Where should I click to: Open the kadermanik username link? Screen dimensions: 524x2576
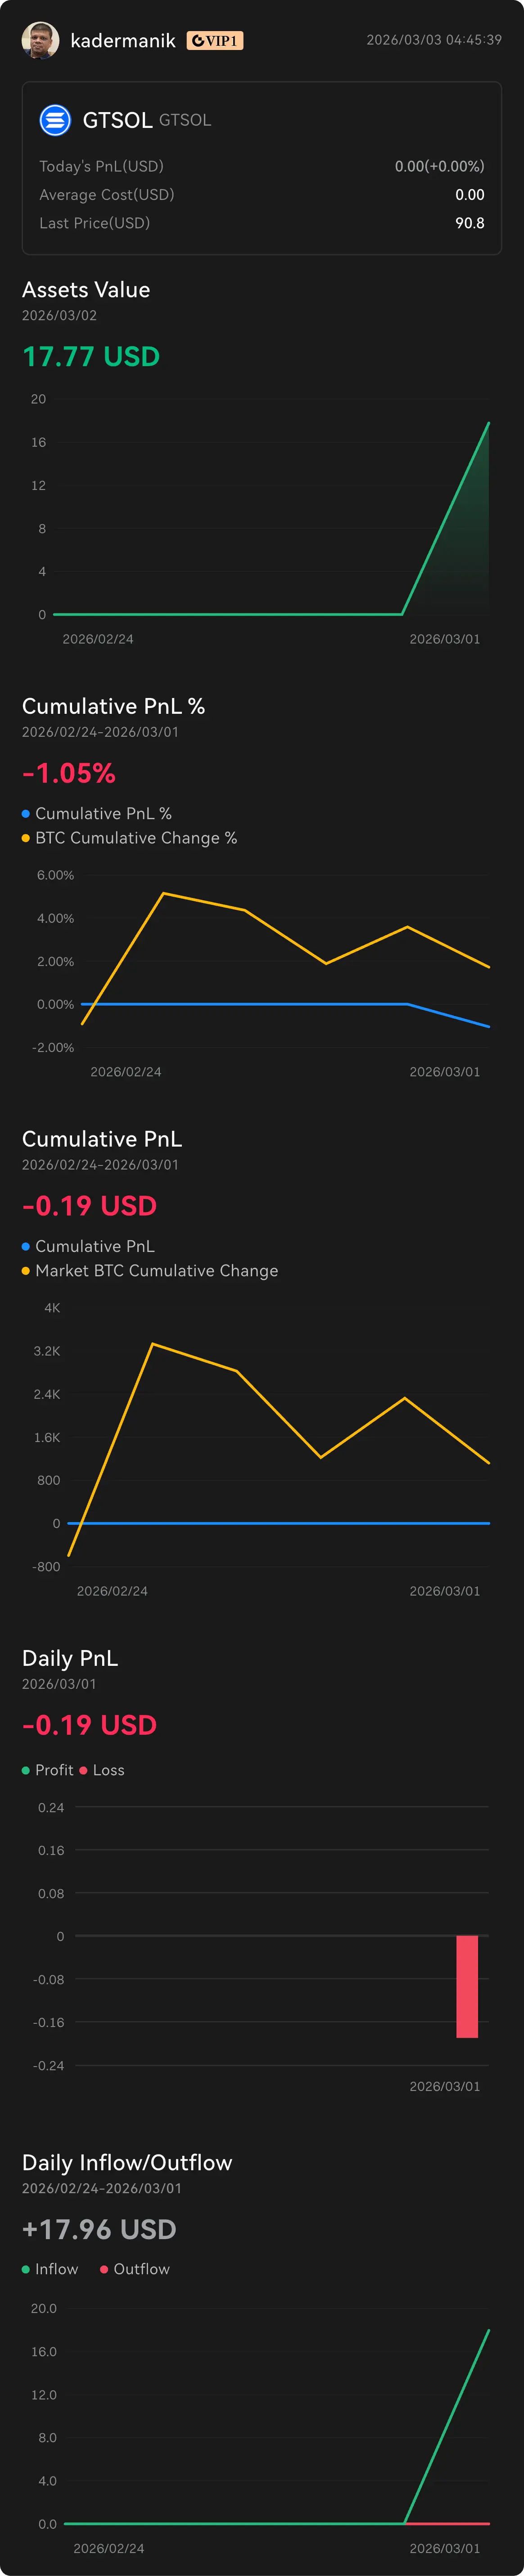tap(123, 41)
